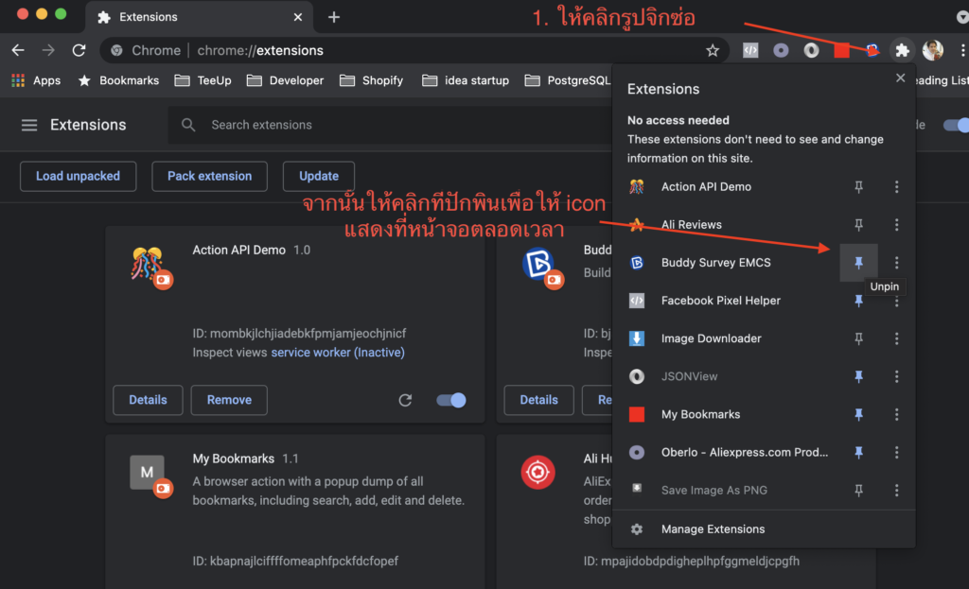
Task: Close the Extensions popup panel
Action: coord(901,78)
